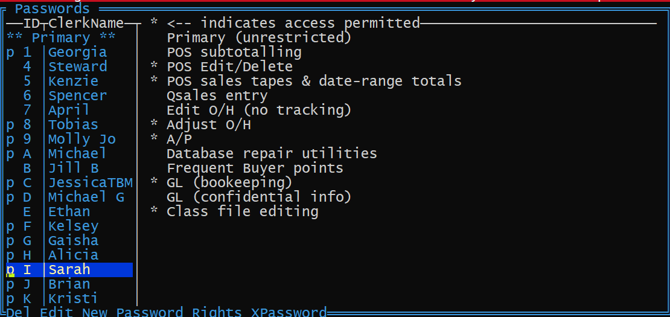Open the Password command
670x317 pixels.
(150, 312)
